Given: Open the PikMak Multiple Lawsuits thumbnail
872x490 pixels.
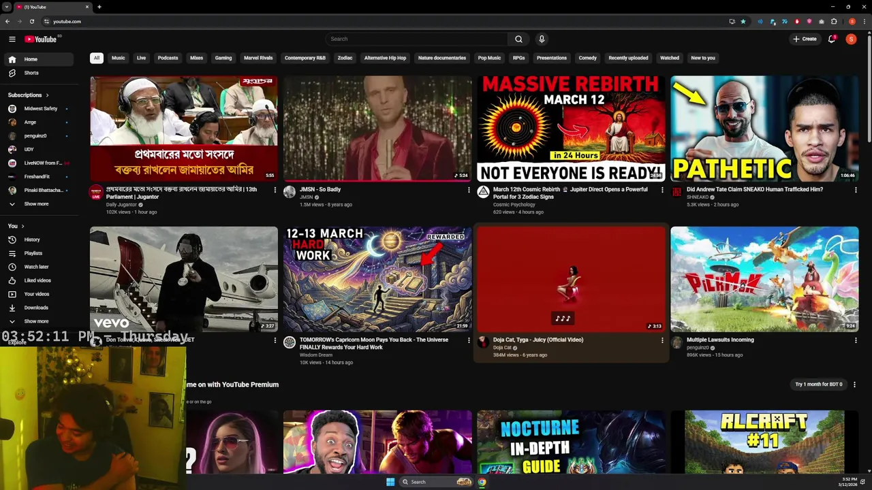Looking at the screenshot, I should pos(764,279).
